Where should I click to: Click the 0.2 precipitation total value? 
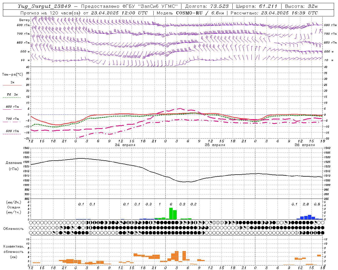coord(194,204)
